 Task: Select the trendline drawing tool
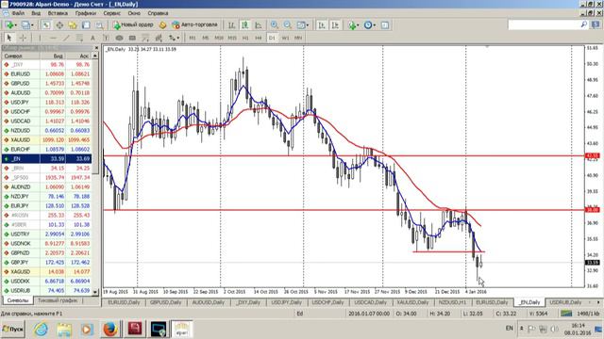(x=66, y=38)
